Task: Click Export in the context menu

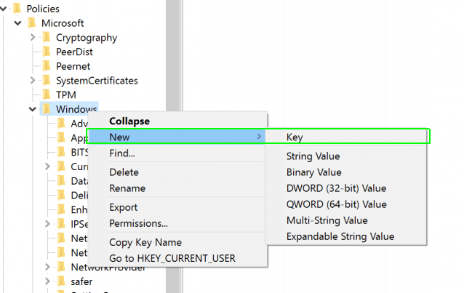Action: click(x=123, y=207)
